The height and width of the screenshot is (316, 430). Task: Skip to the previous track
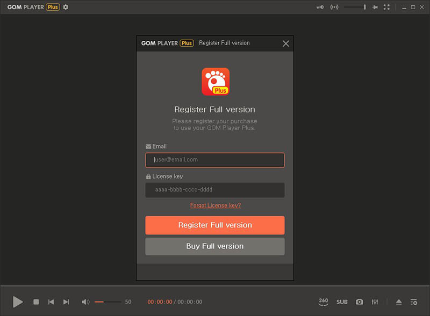51,302
